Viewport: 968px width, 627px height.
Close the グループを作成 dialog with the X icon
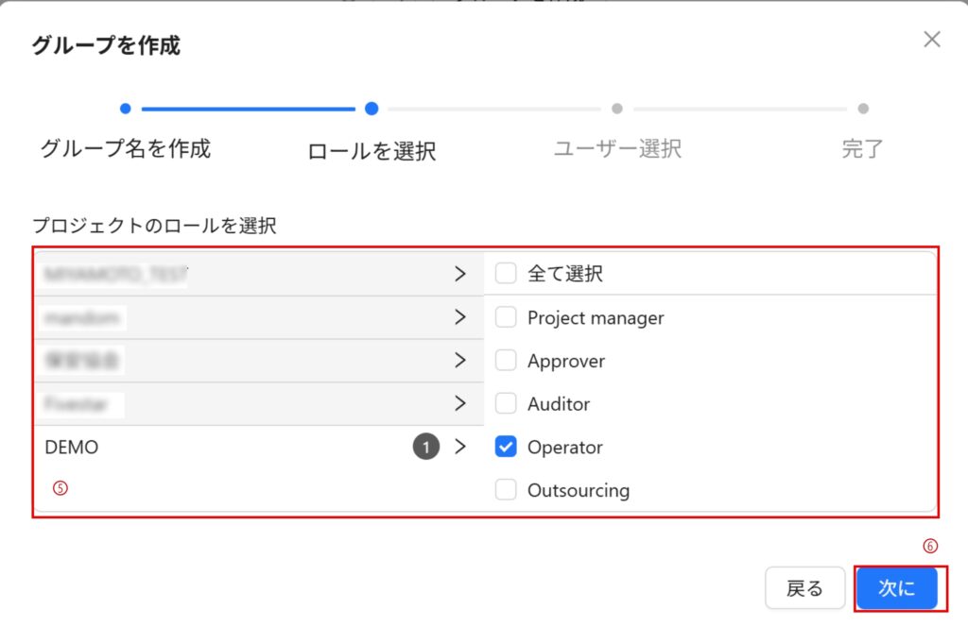(x=932, y=39)
